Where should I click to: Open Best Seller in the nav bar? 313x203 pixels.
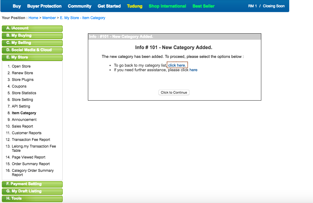pos(203,6)
